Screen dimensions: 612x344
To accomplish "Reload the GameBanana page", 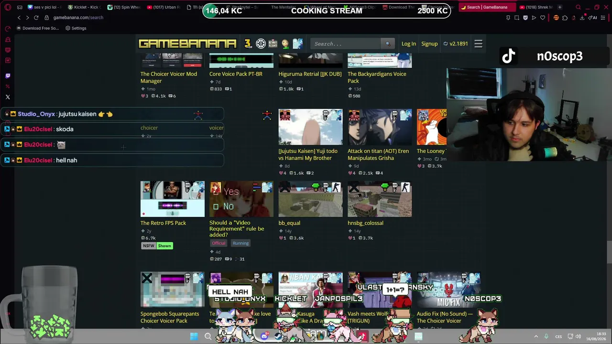I will (36, 18).
